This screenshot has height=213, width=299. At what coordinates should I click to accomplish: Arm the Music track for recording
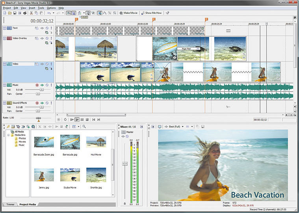click(x=37, y=85)
